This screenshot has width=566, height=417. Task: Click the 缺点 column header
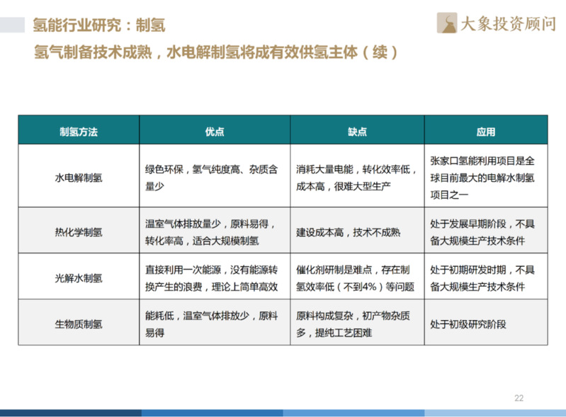tap(357, 131)
